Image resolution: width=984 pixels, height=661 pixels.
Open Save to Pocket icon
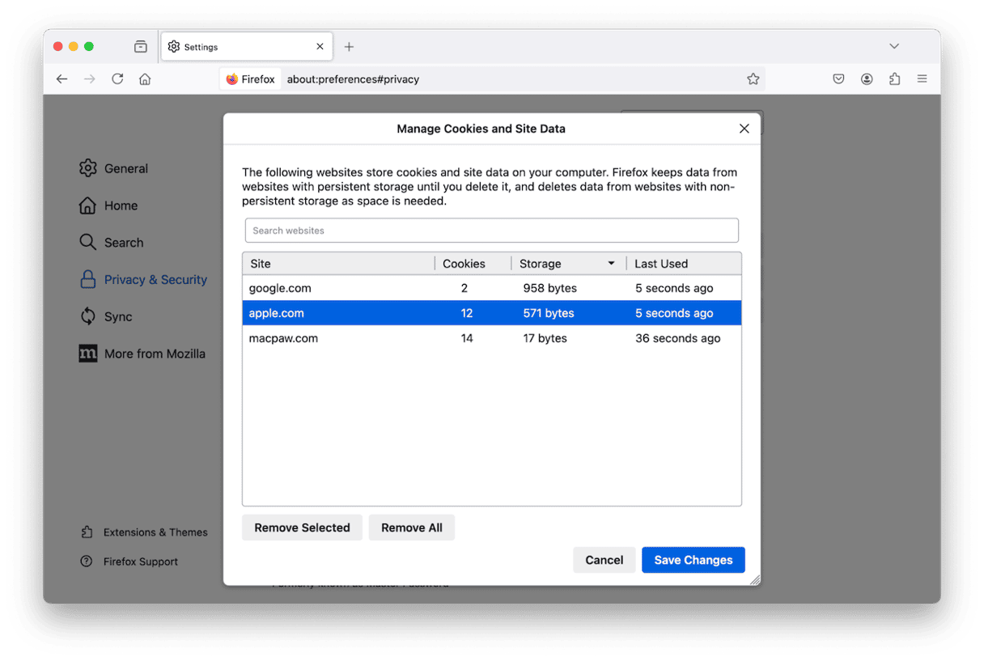tap(839, 79)
